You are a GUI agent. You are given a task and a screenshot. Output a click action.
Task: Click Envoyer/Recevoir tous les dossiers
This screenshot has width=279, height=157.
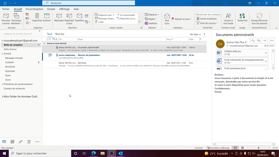point(259,19)
